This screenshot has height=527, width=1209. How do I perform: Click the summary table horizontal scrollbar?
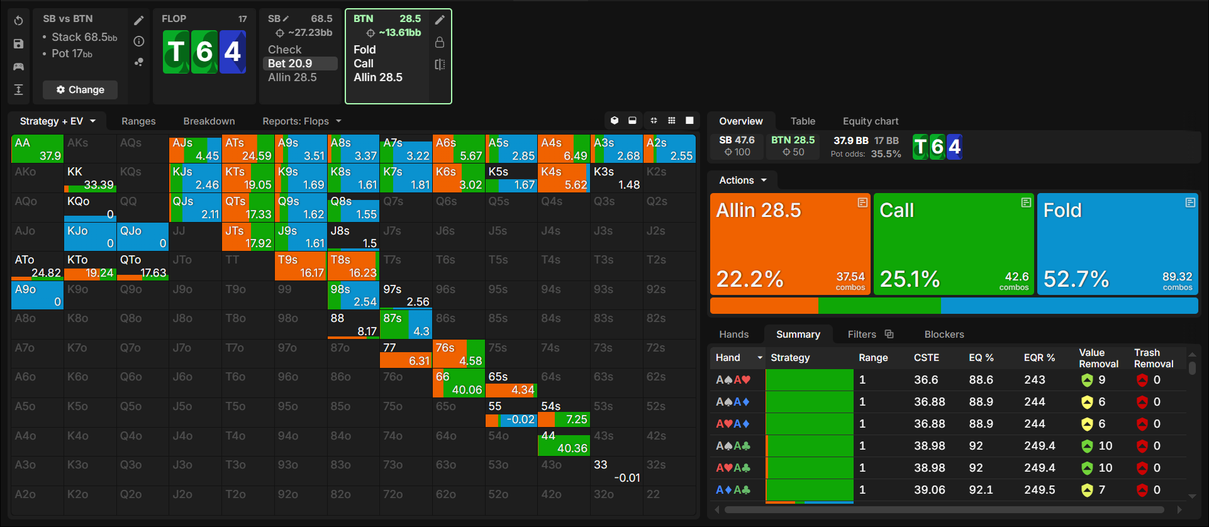(944, 509)
